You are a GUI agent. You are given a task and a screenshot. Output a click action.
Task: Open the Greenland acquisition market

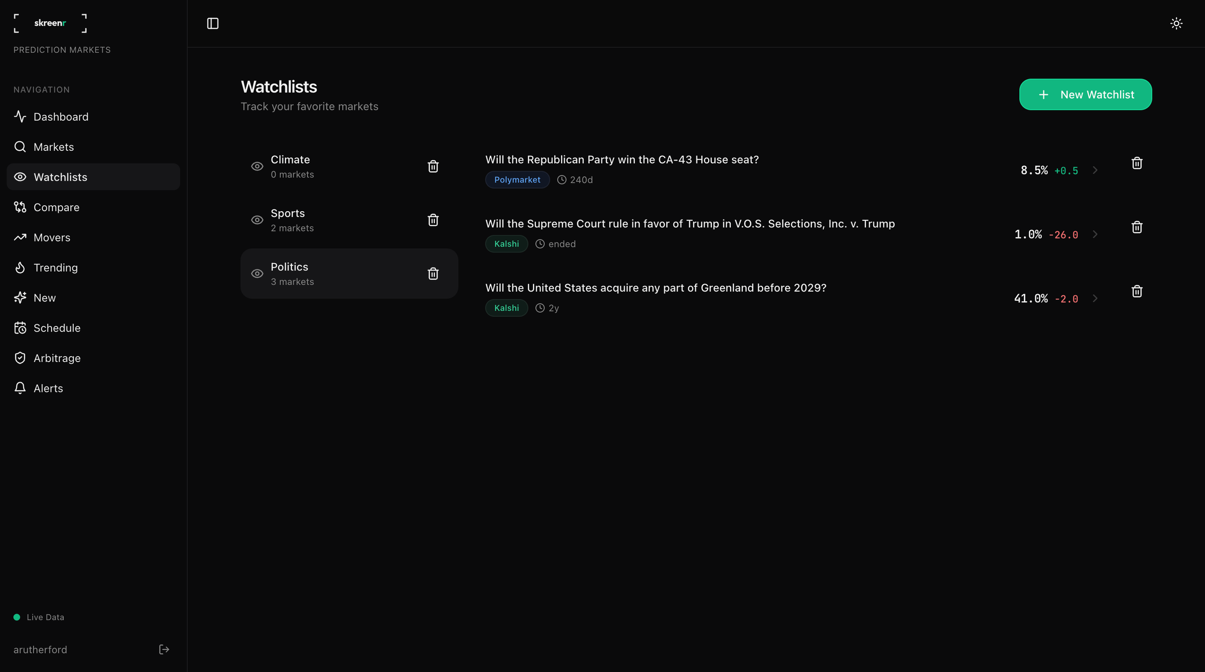[x=656, y=288]
